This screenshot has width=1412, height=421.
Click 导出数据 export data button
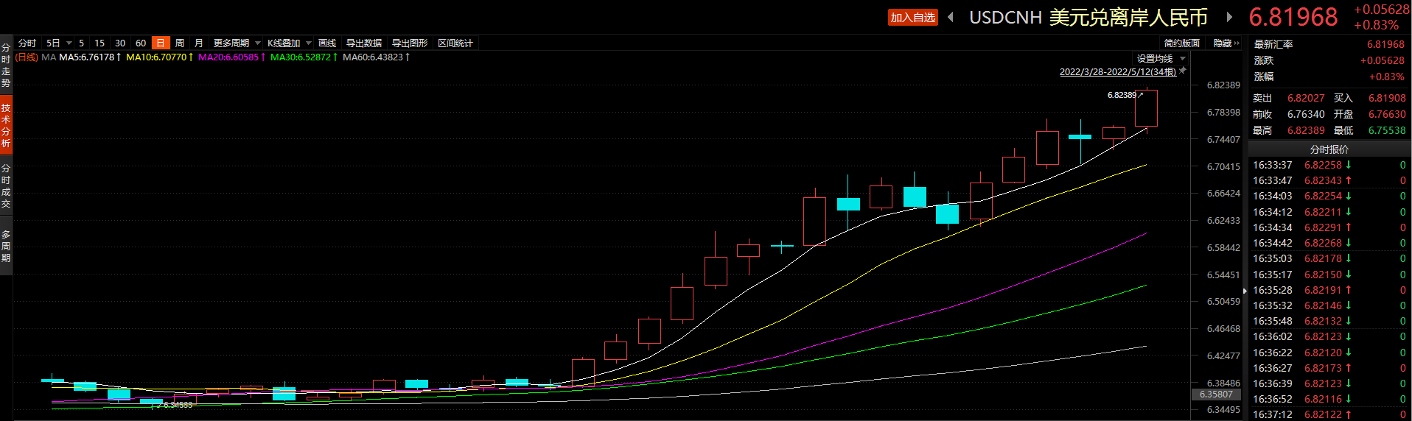coord(364,43)
